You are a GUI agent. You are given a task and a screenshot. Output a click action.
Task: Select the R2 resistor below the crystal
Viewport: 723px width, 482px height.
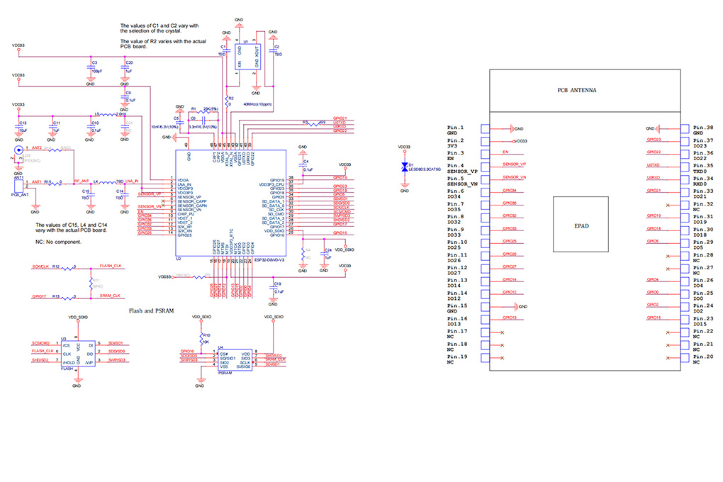(x=226, y=100)
